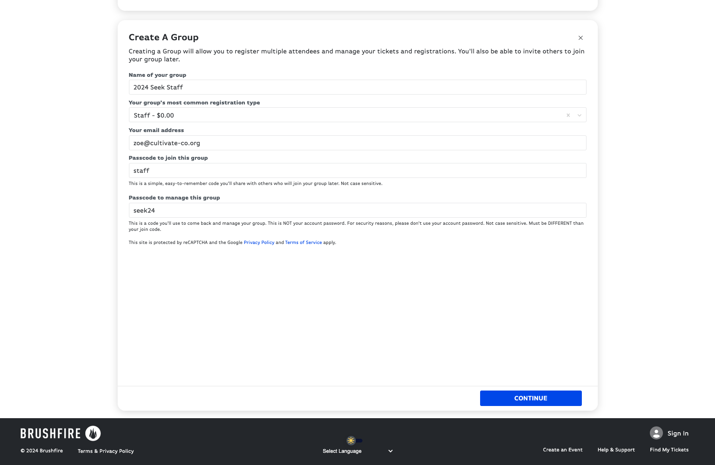Viewport: 715px width, 465px height.
Task: Open the Staff - $0.00 registration type selector
Action: (357, 115)
